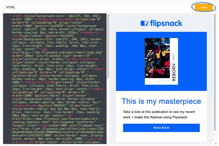Click the preview pane vertical scrollbar
219x146 pixels.
click(x=215, y=72)
